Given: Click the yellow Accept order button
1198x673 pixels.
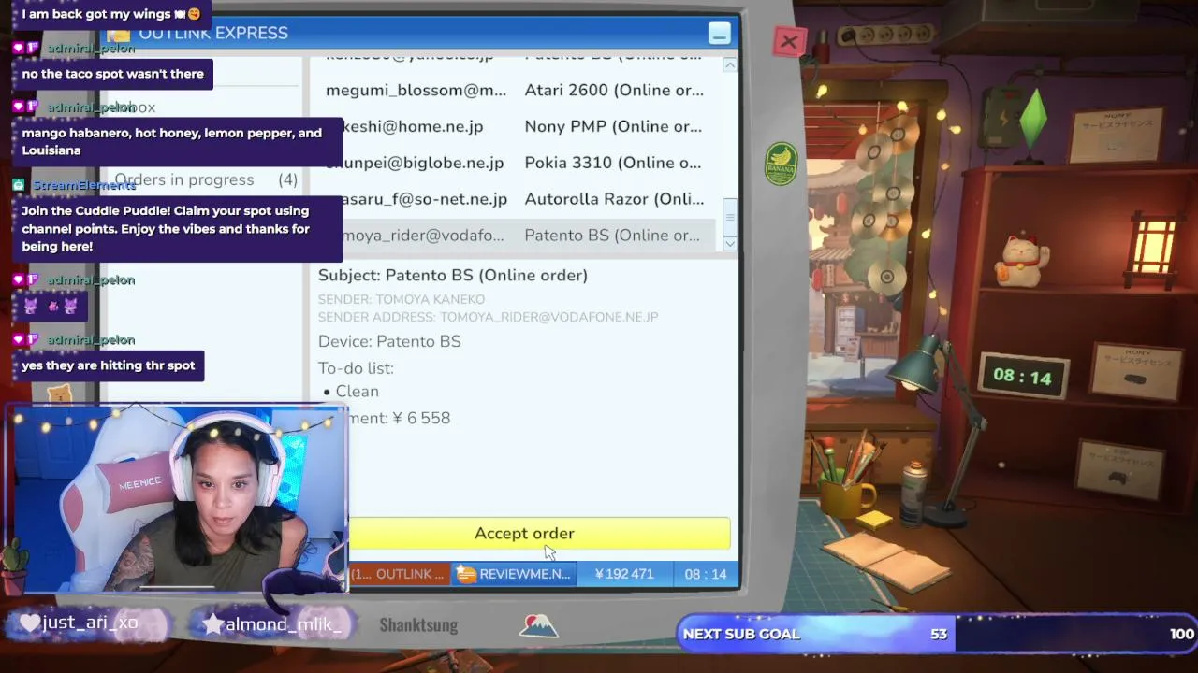Looking at the screenshot, I should [538, 533].
